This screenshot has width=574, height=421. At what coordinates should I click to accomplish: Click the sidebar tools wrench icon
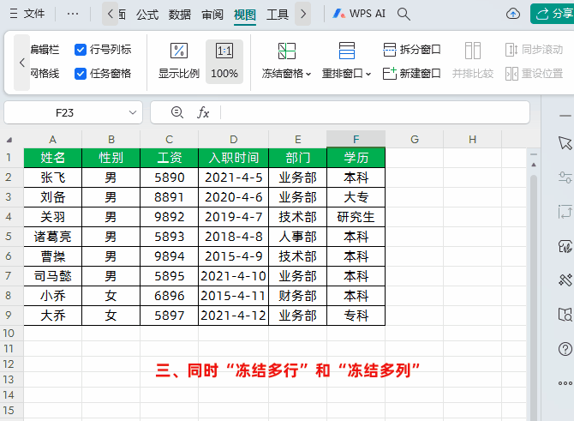[565, 280]
